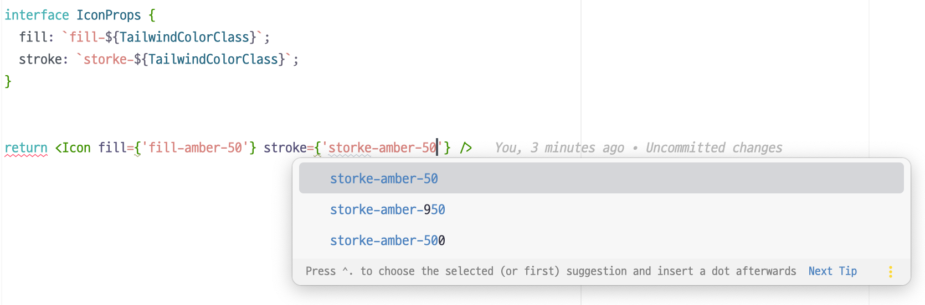The width and height of the screenshot is (925, 305).
Task: Click the IconProps interface name
Action: (x=109, y=15)
